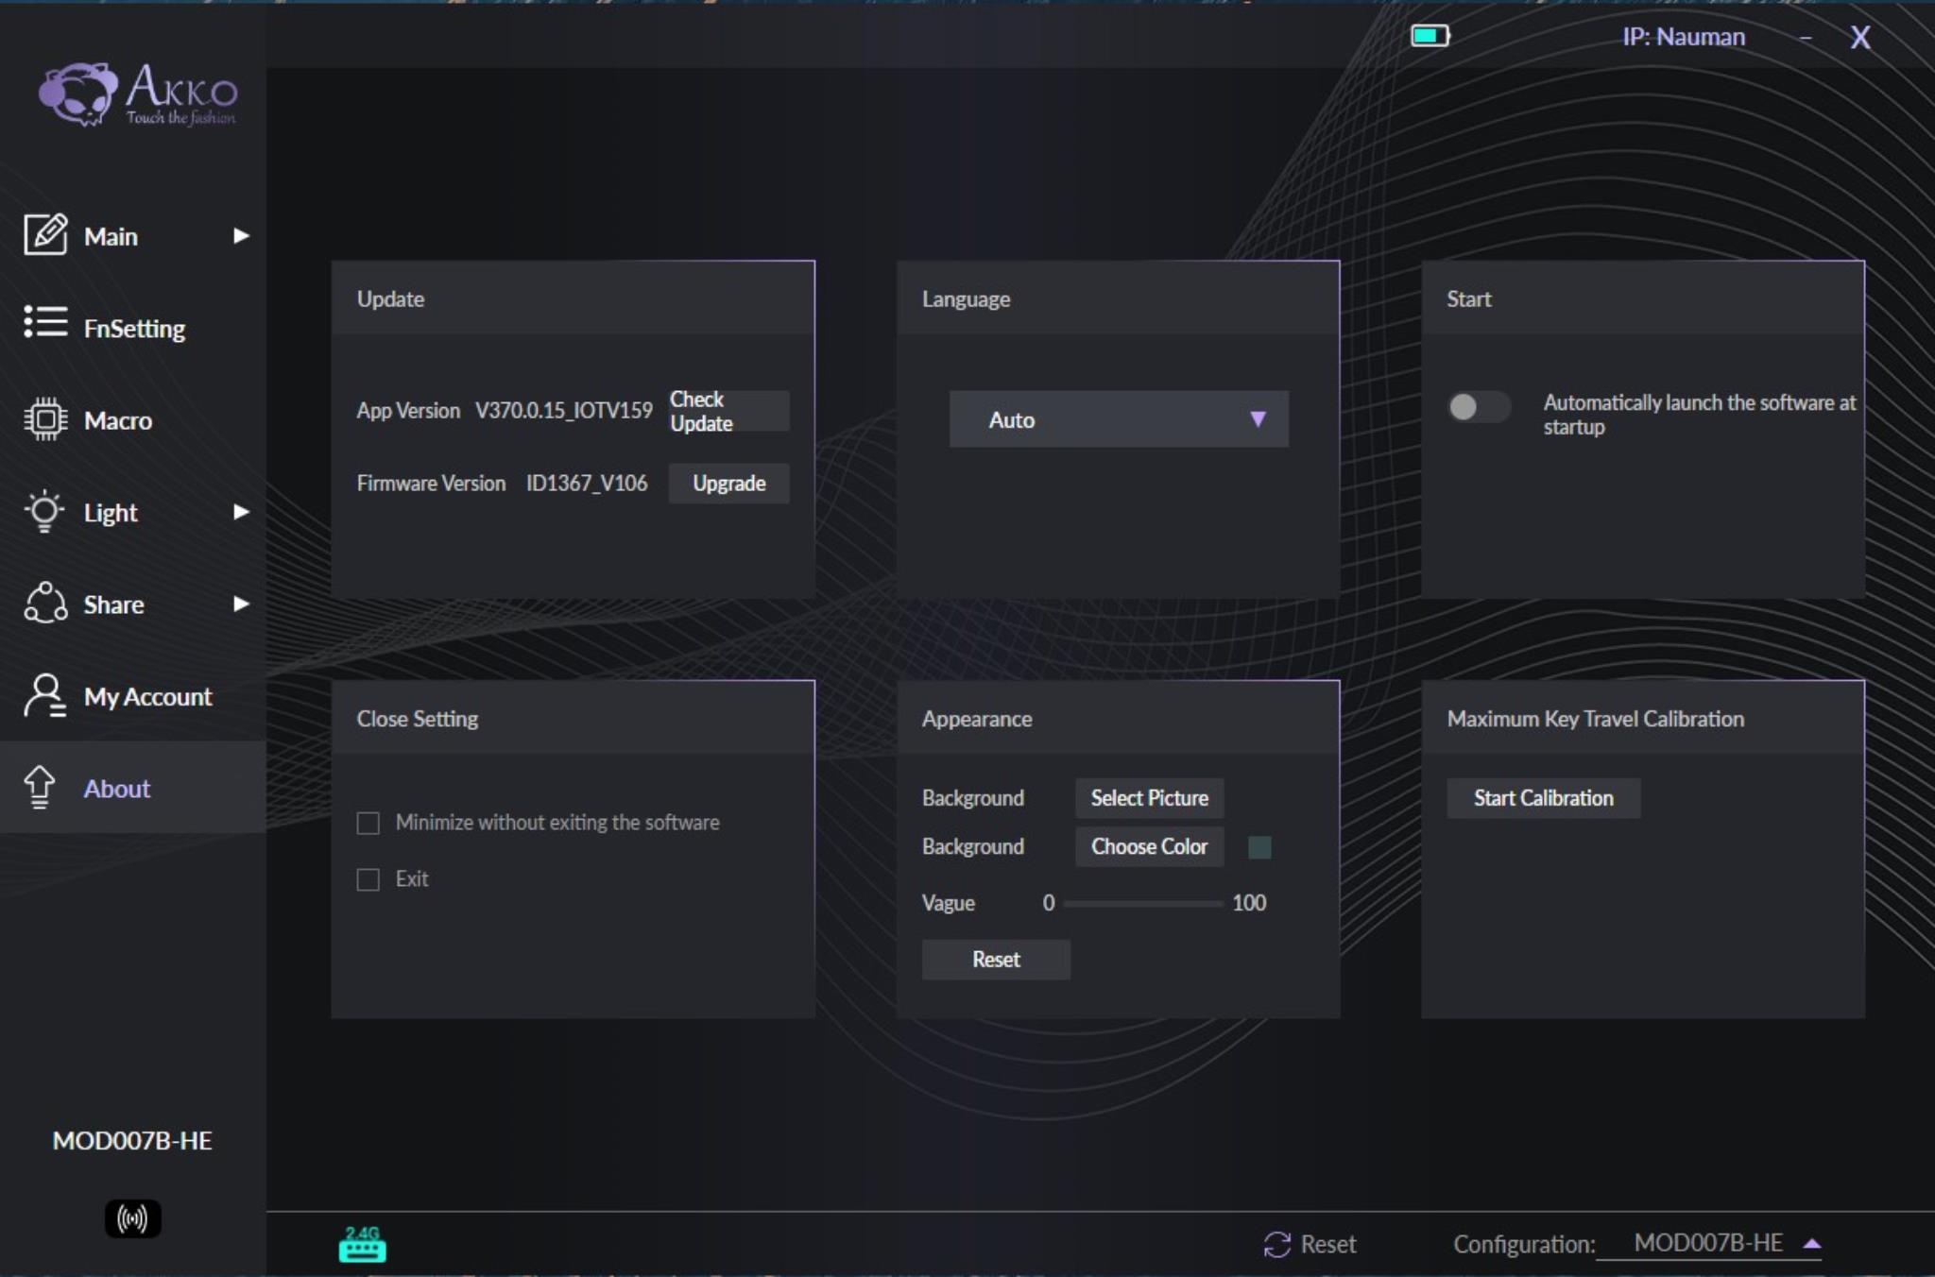The image size is (1935, 1277).
Task: Click the Choose Color button
Action: point(1149,846)
